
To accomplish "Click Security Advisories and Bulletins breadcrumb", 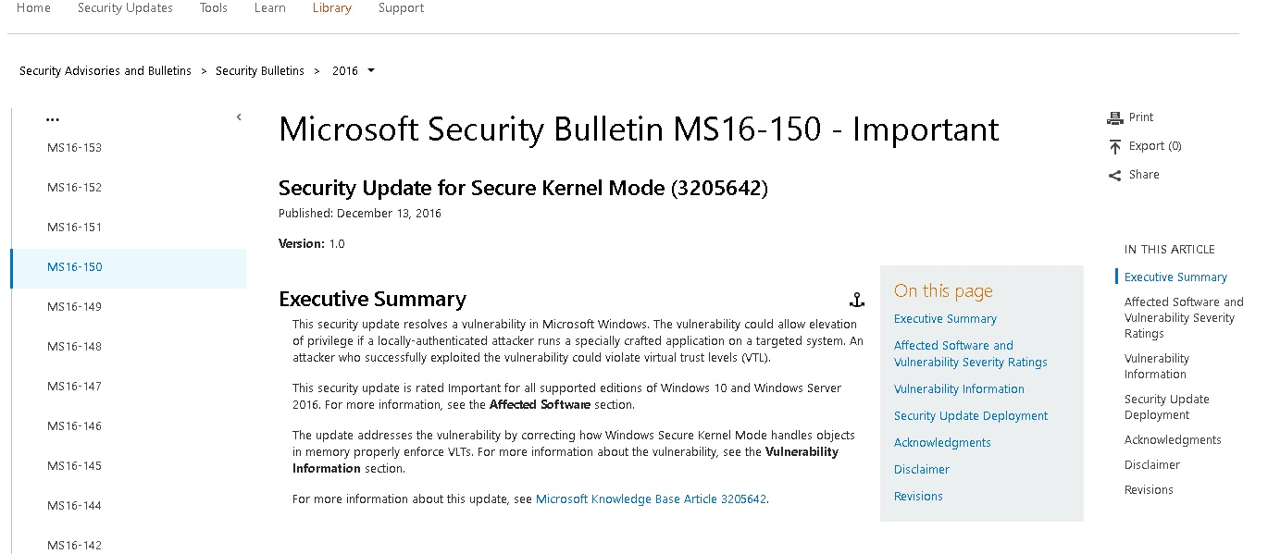I will point(106,71).
